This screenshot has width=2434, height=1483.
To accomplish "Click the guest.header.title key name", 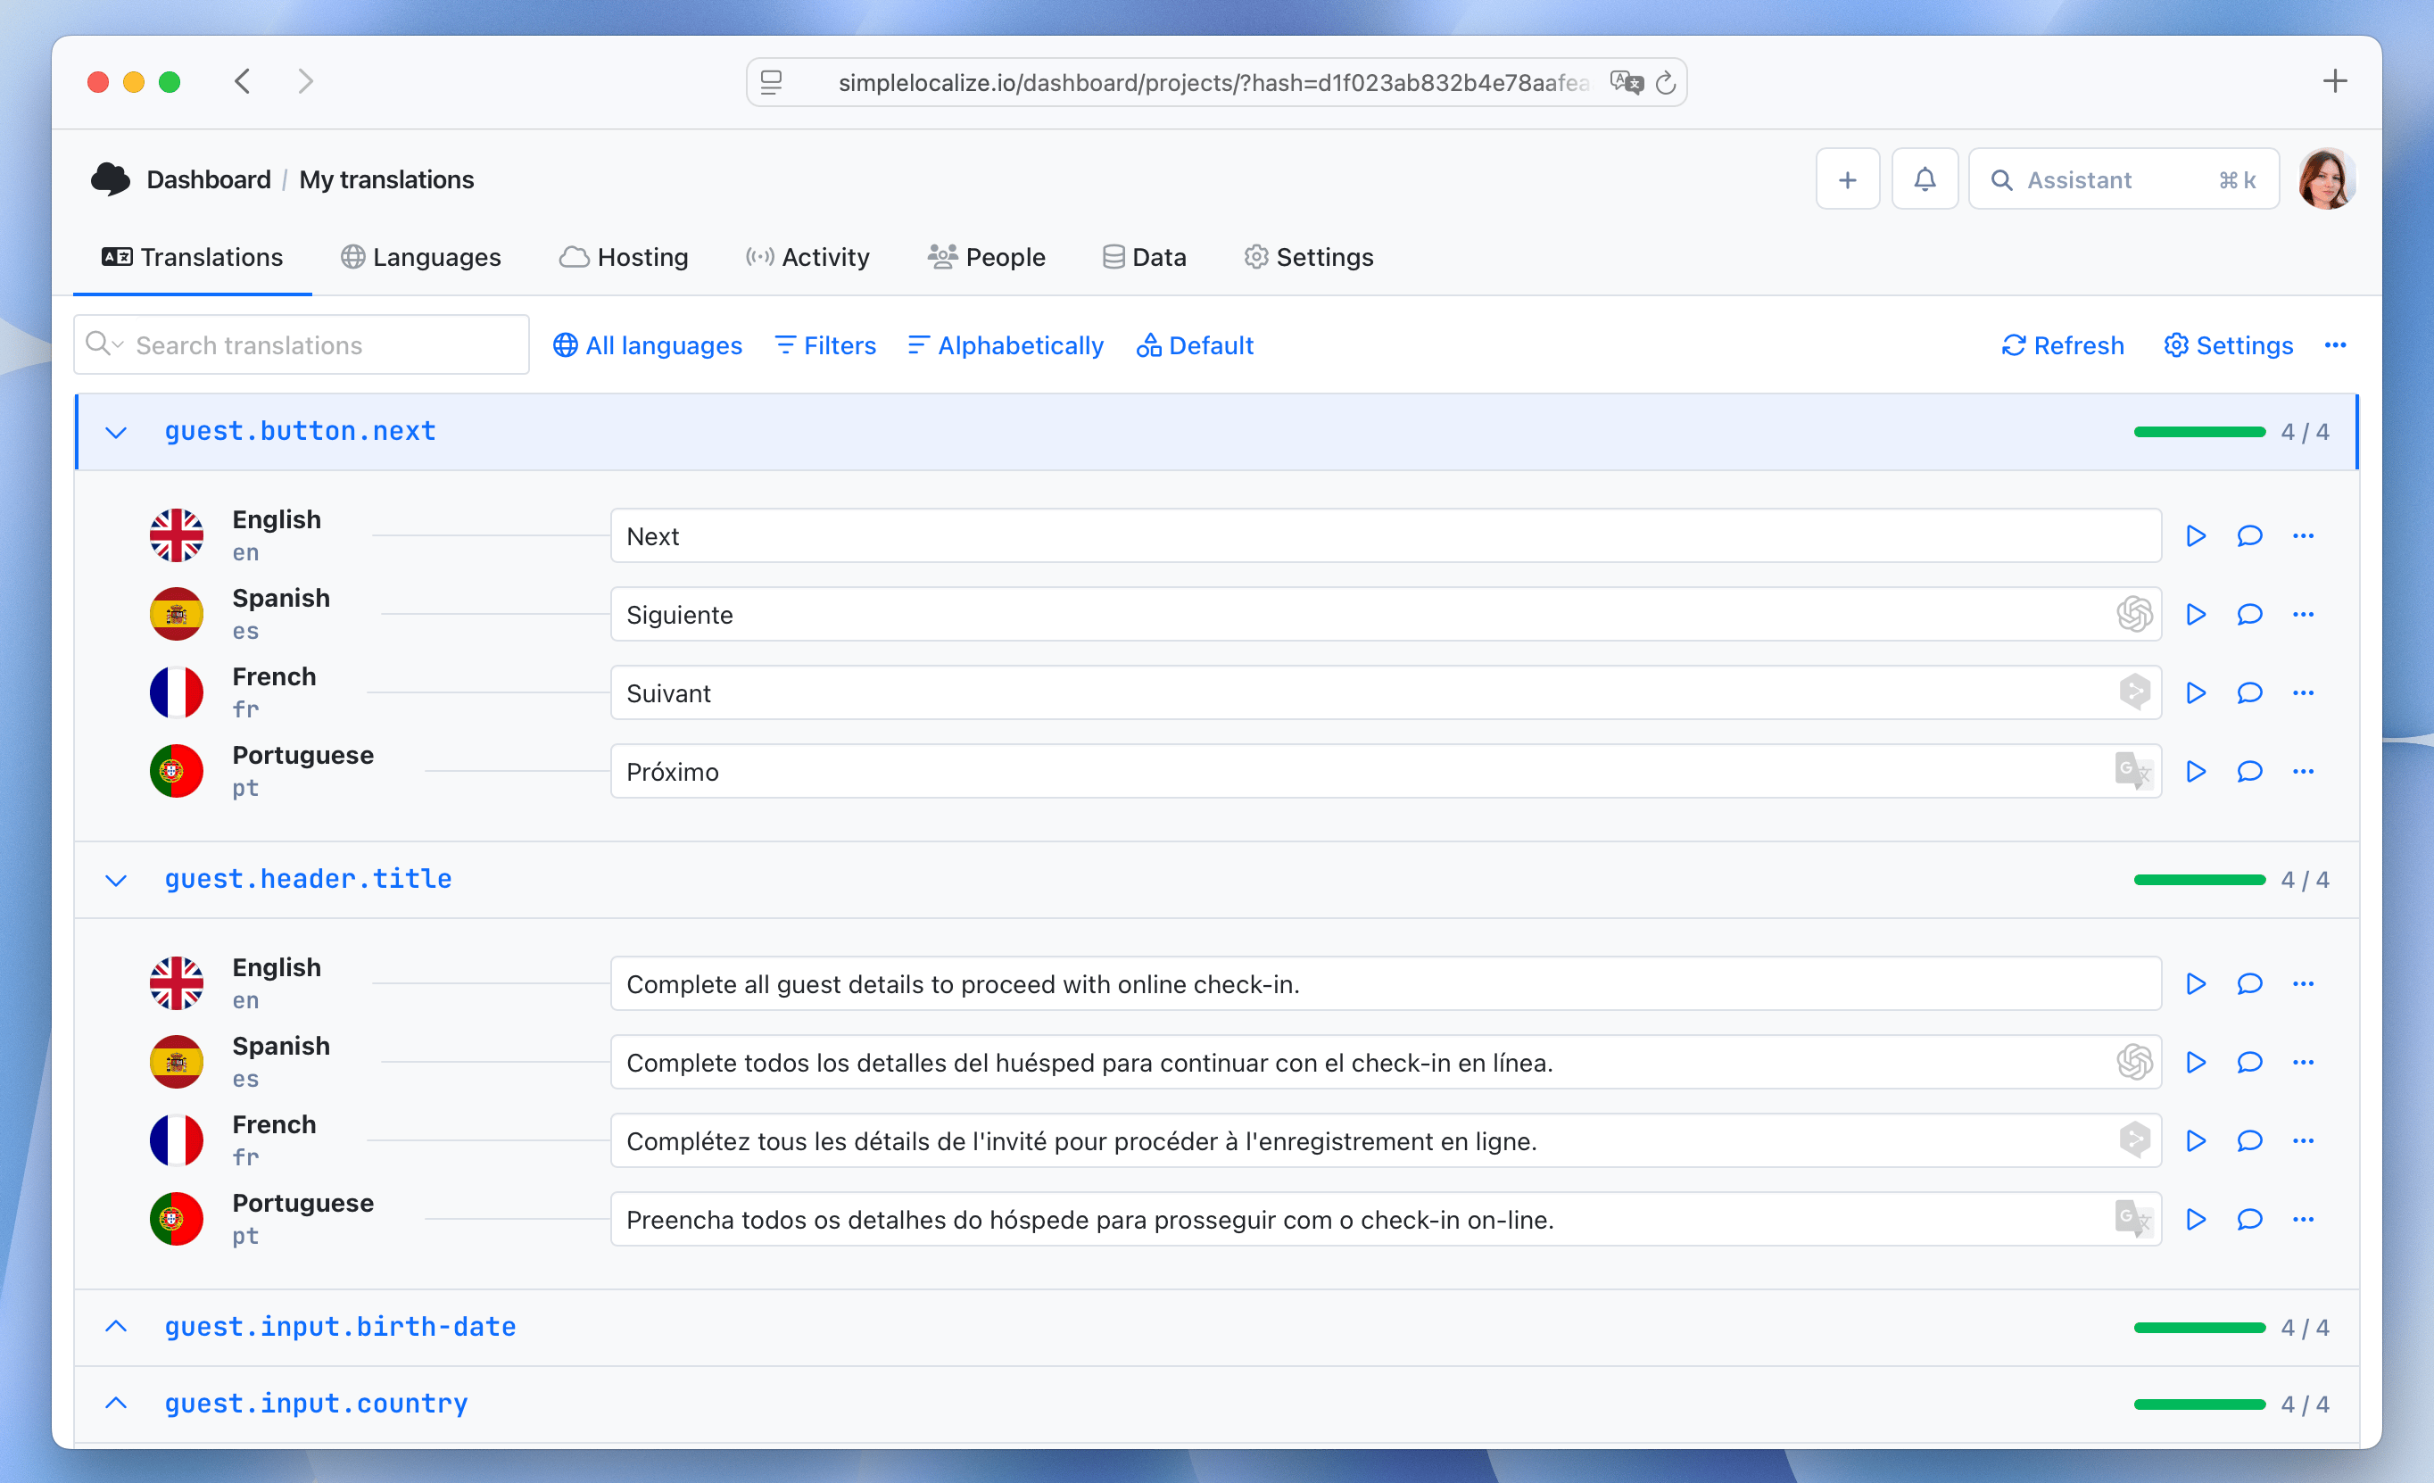I will click(x=308, y=879).
